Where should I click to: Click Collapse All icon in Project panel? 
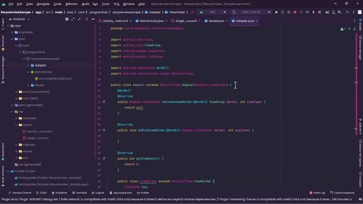pyautogui.click(x=79, y=19)
